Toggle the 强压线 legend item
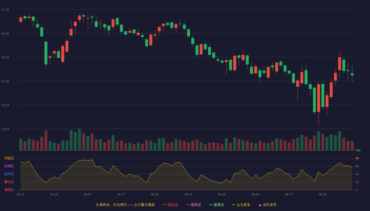 (x=170, y=205)
